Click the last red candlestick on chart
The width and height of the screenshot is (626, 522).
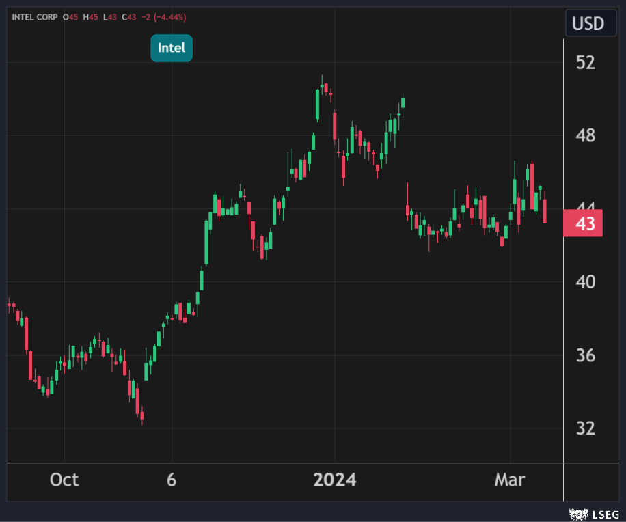[545, 211]
